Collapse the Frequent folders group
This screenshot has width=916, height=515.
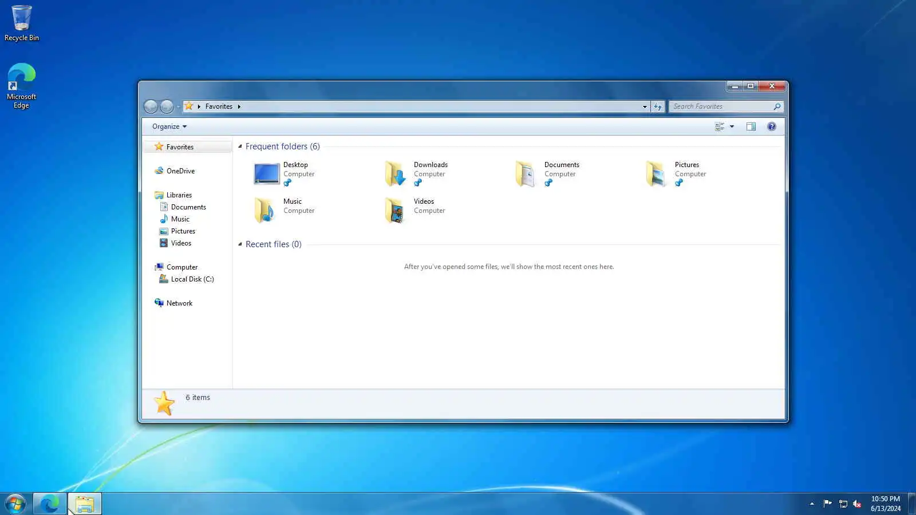click(240, 146)
